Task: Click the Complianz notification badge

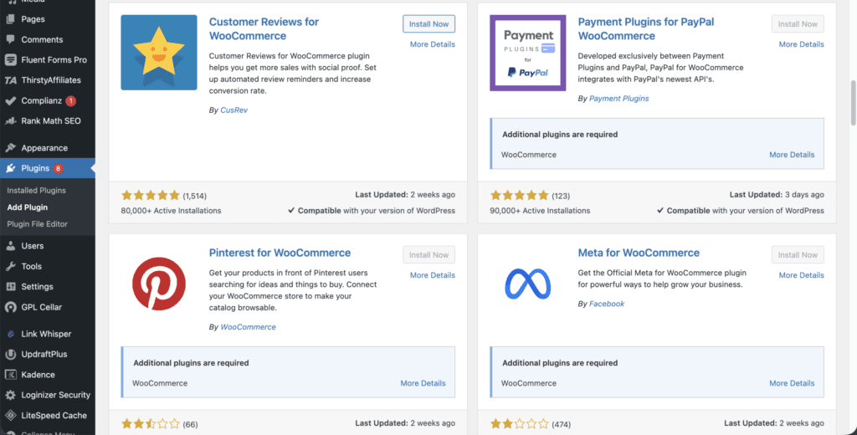Action: coord(70,100)
